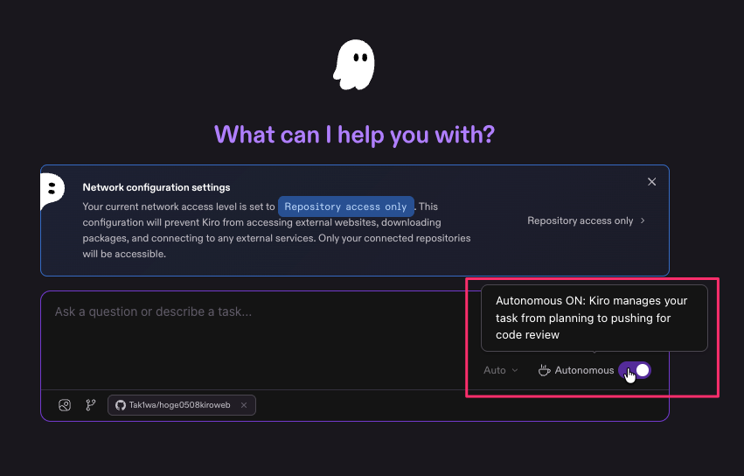
Task: Open Repository access only settings link
Action: (586, 220)
